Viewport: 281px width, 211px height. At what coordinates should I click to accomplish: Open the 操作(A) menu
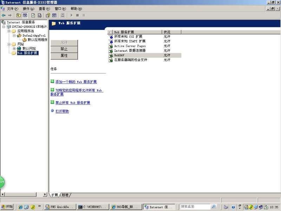tap(28, 8)
